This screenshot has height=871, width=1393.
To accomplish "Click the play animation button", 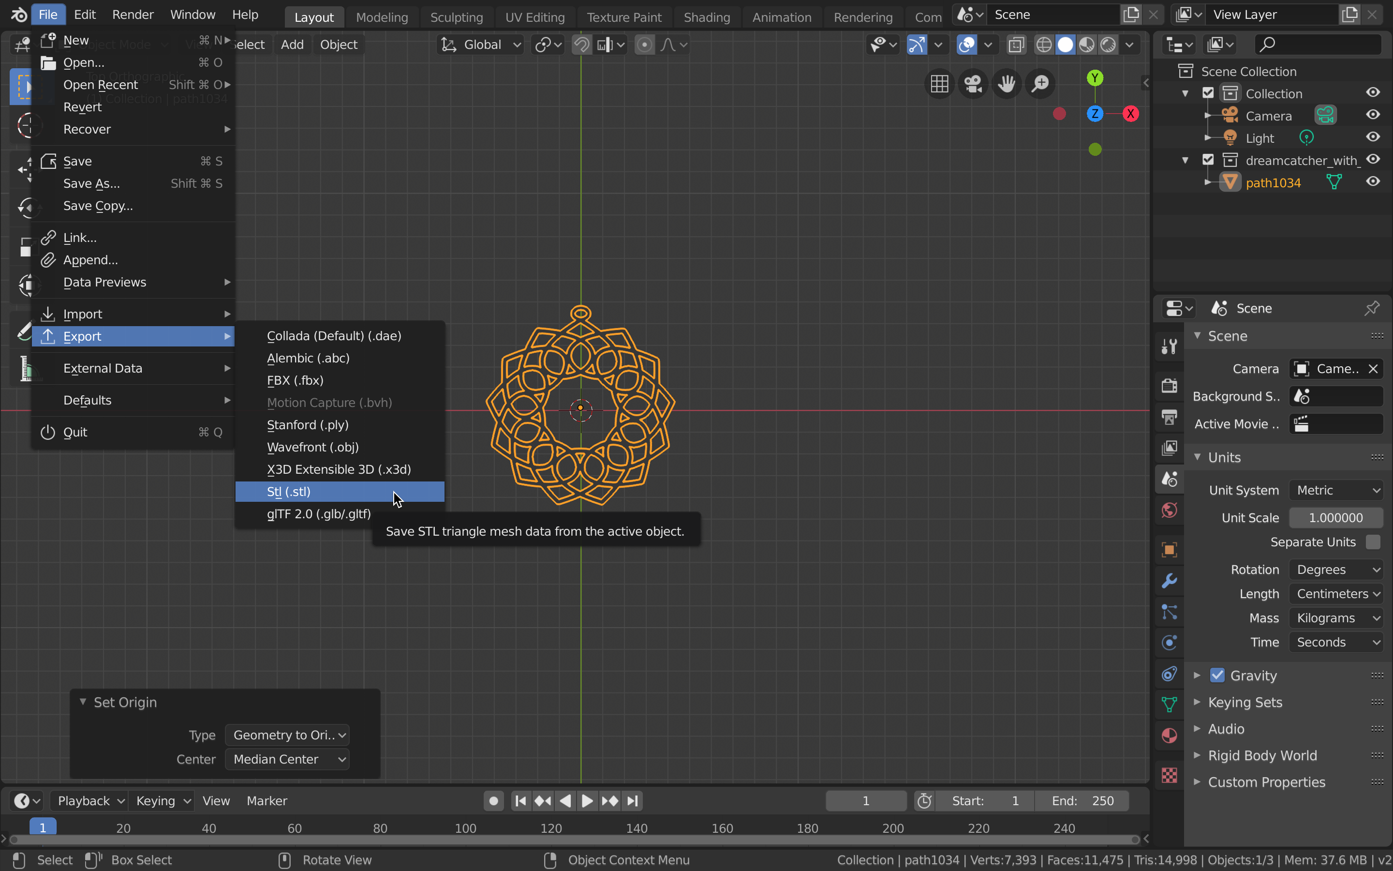I will (587, 801).
